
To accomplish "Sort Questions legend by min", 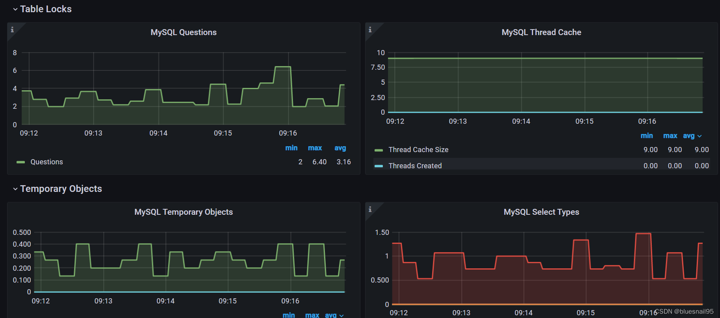I will tap(291, 148).
